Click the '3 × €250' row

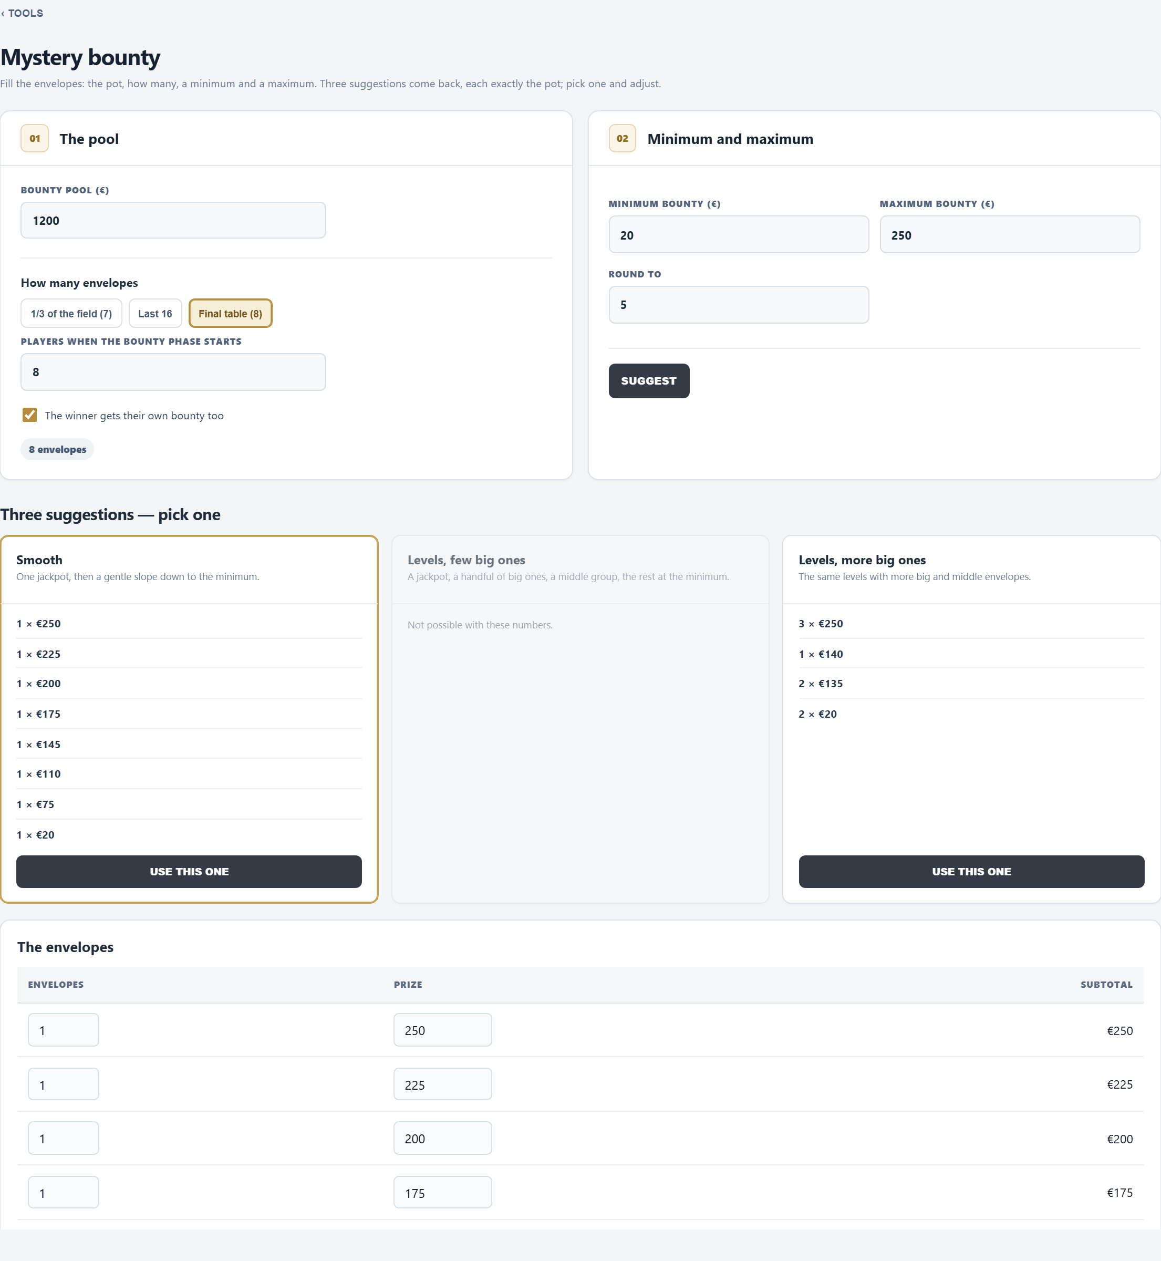pyautogui.click(x=971, y=624)
